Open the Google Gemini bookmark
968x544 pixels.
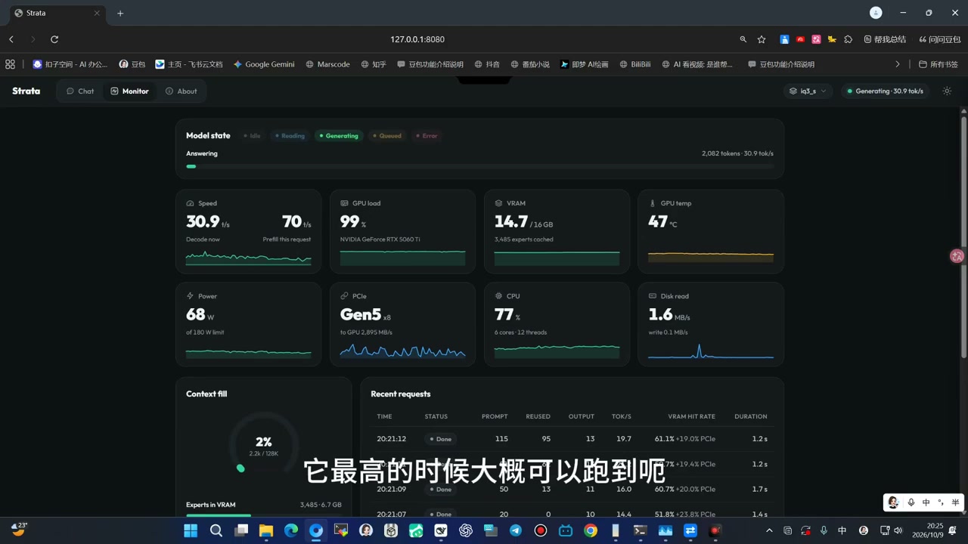click(x=264, y=64)
